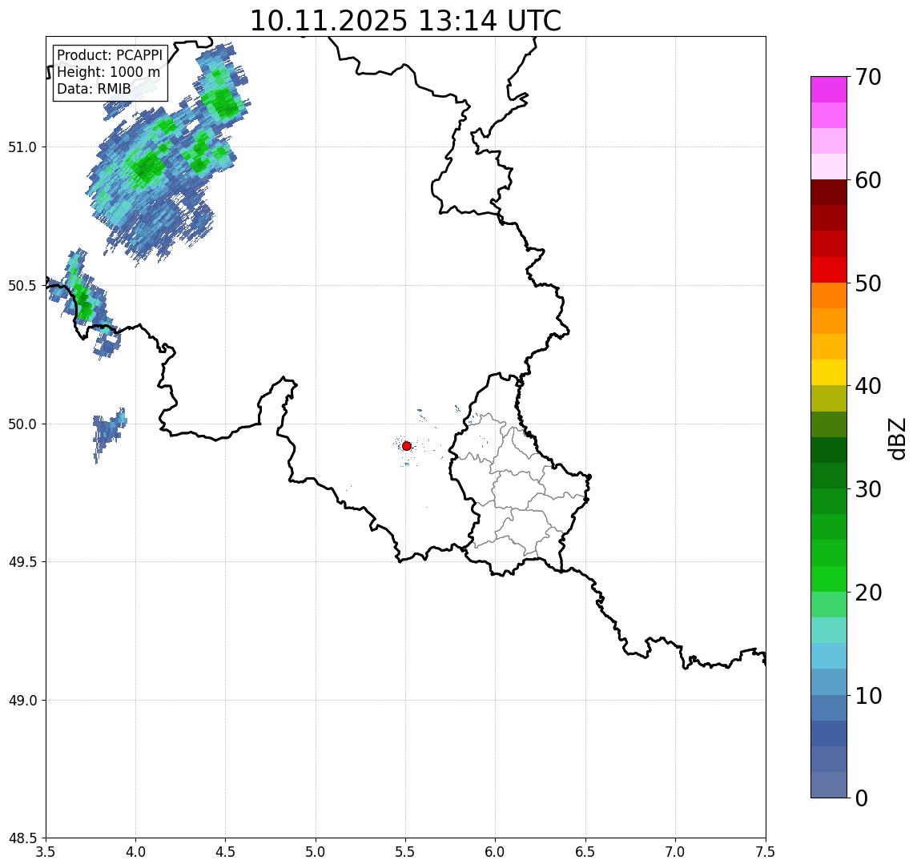Click latitude axis label 50.5
This screenshot has height=868, width=917.
(x=22, y=286)
